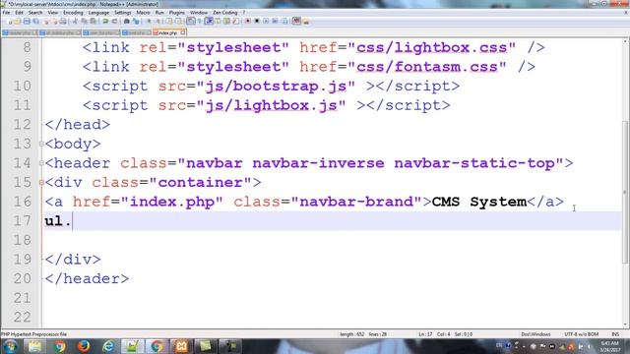Open the Plugins menu
The image size is (630, 354).
[x=177, y=13]
